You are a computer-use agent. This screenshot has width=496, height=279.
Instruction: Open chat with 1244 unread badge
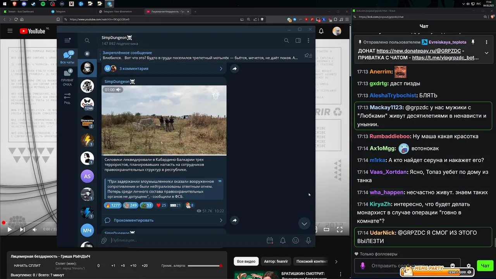[87, 104]
